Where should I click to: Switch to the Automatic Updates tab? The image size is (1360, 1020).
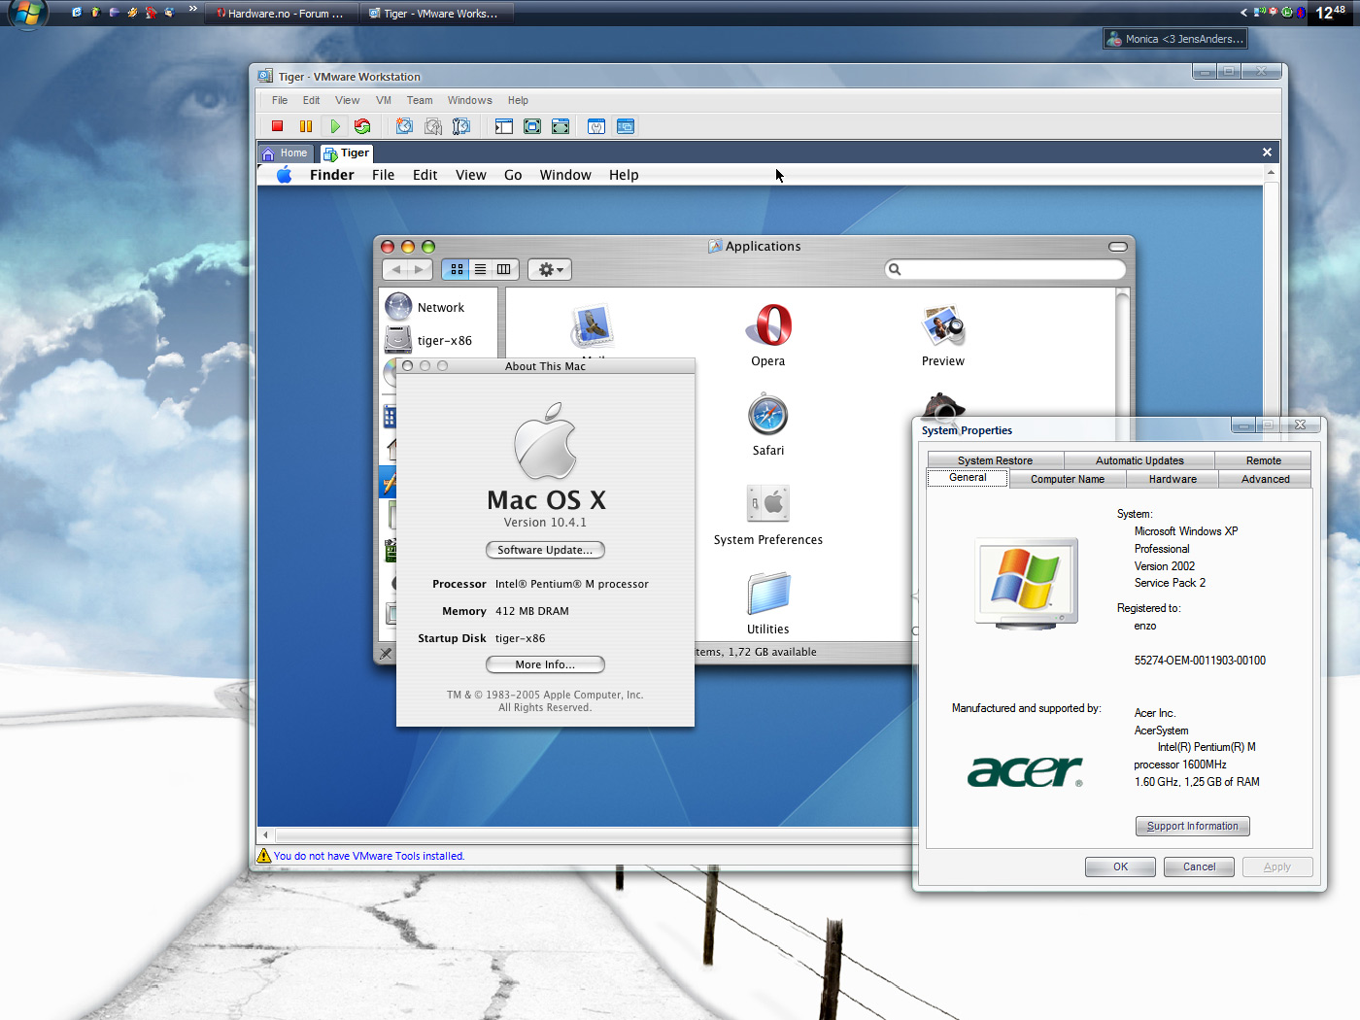point(1139,460)
